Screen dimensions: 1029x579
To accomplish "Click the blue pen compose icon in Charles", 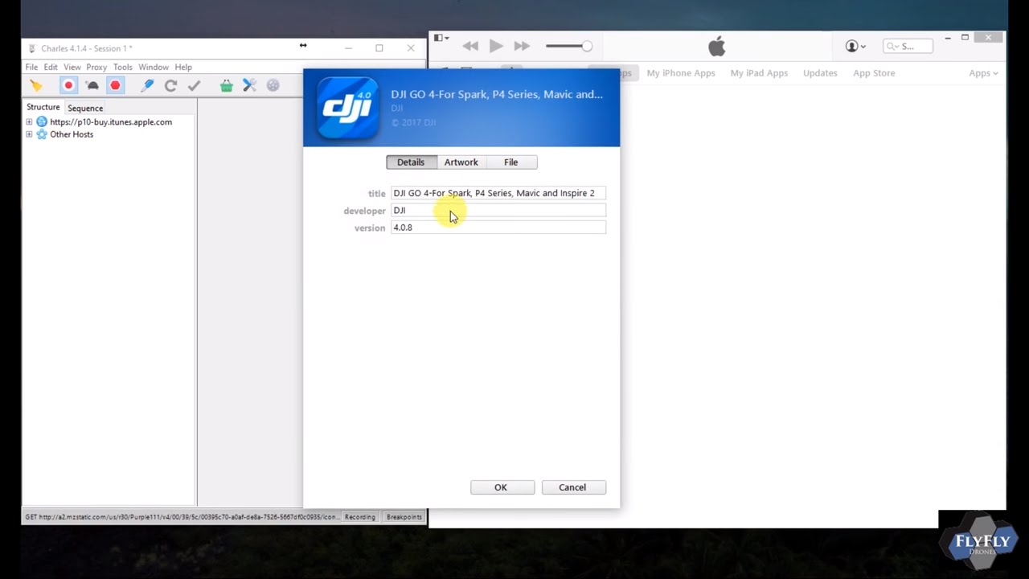I will 147,85.
